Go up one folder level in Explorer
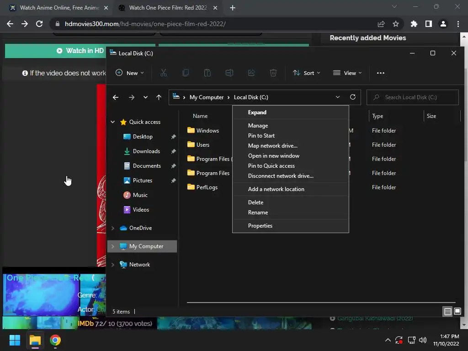 pos(159,97)
